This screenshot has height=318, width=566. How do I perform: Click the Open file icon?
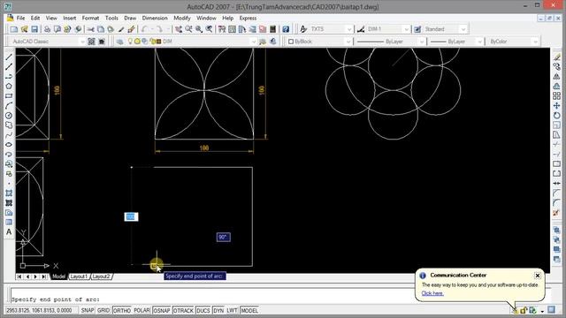click(24, 29)
